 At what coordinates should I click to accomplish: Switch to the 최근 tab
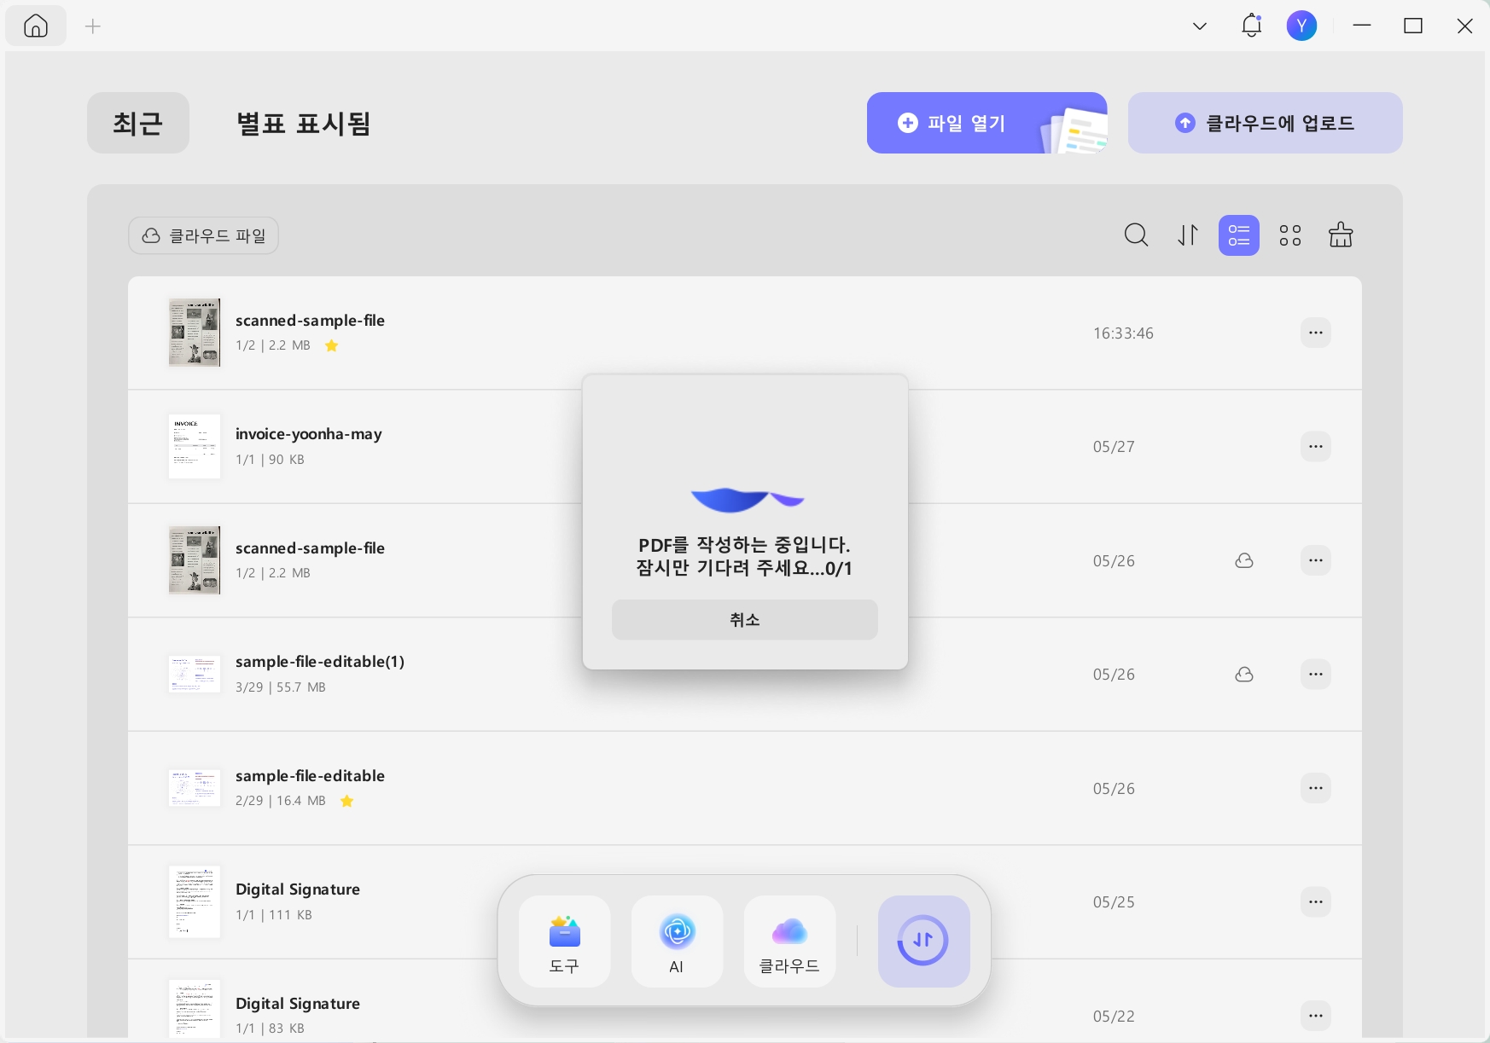click(x=138, y=123)
